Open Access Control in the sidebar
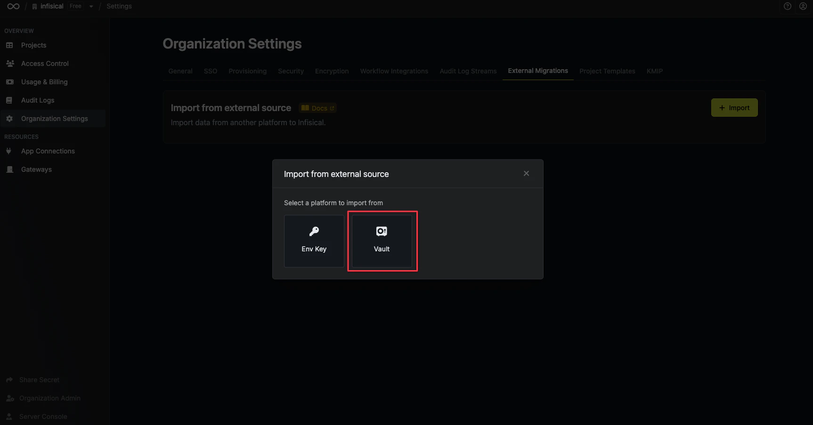The image size is (813, 425). point(53,64)
